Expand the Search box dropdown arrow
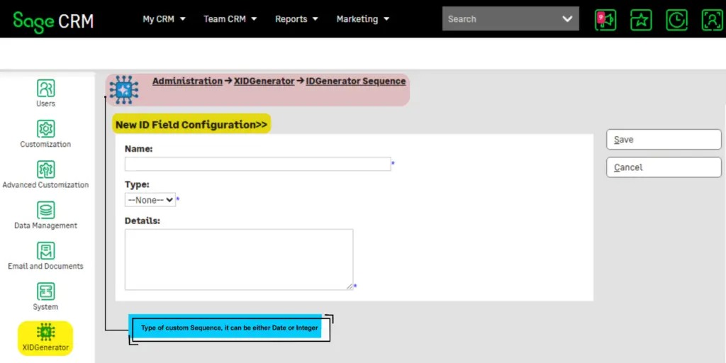 (x=567, y=19)
